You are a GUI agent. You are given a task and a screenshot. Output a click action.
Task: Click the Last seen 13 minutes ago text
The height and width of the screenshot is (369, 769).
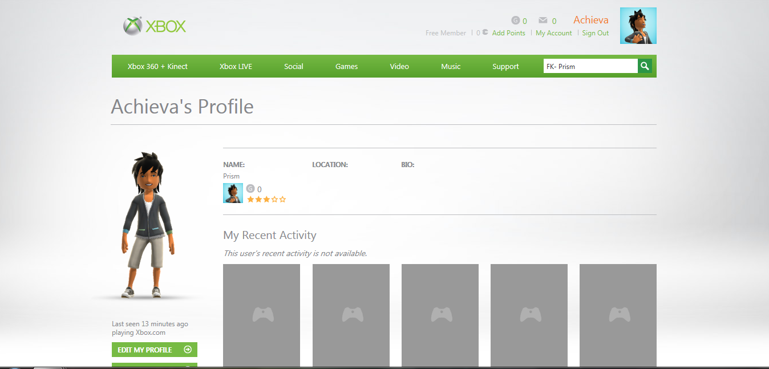point(150,324)
